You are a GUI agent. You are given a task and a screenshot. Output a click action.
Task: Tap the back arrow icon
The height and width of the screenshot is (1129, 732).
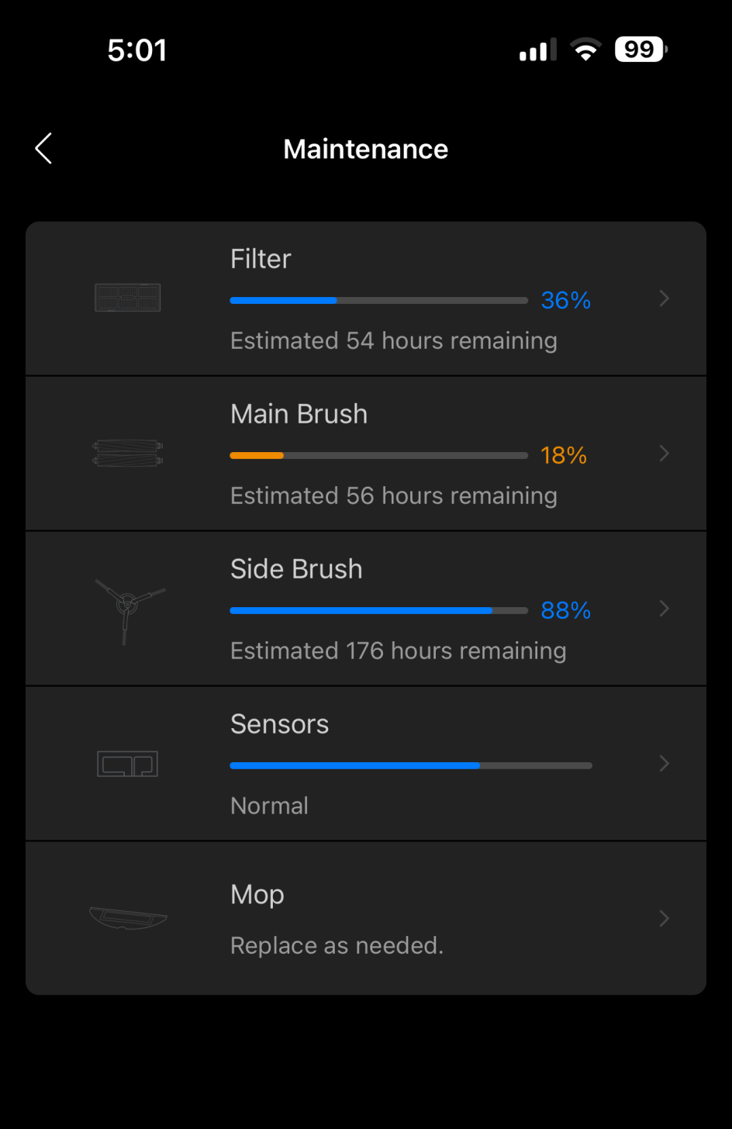click(43, 148)
